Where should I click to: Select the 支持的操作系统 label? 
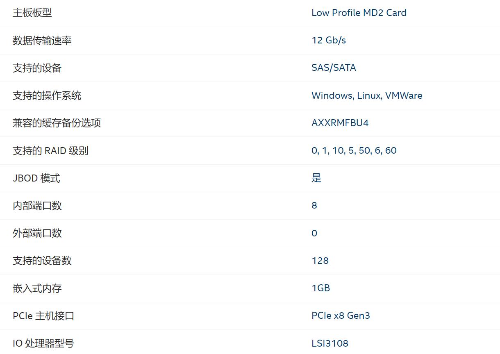(47, 95)
